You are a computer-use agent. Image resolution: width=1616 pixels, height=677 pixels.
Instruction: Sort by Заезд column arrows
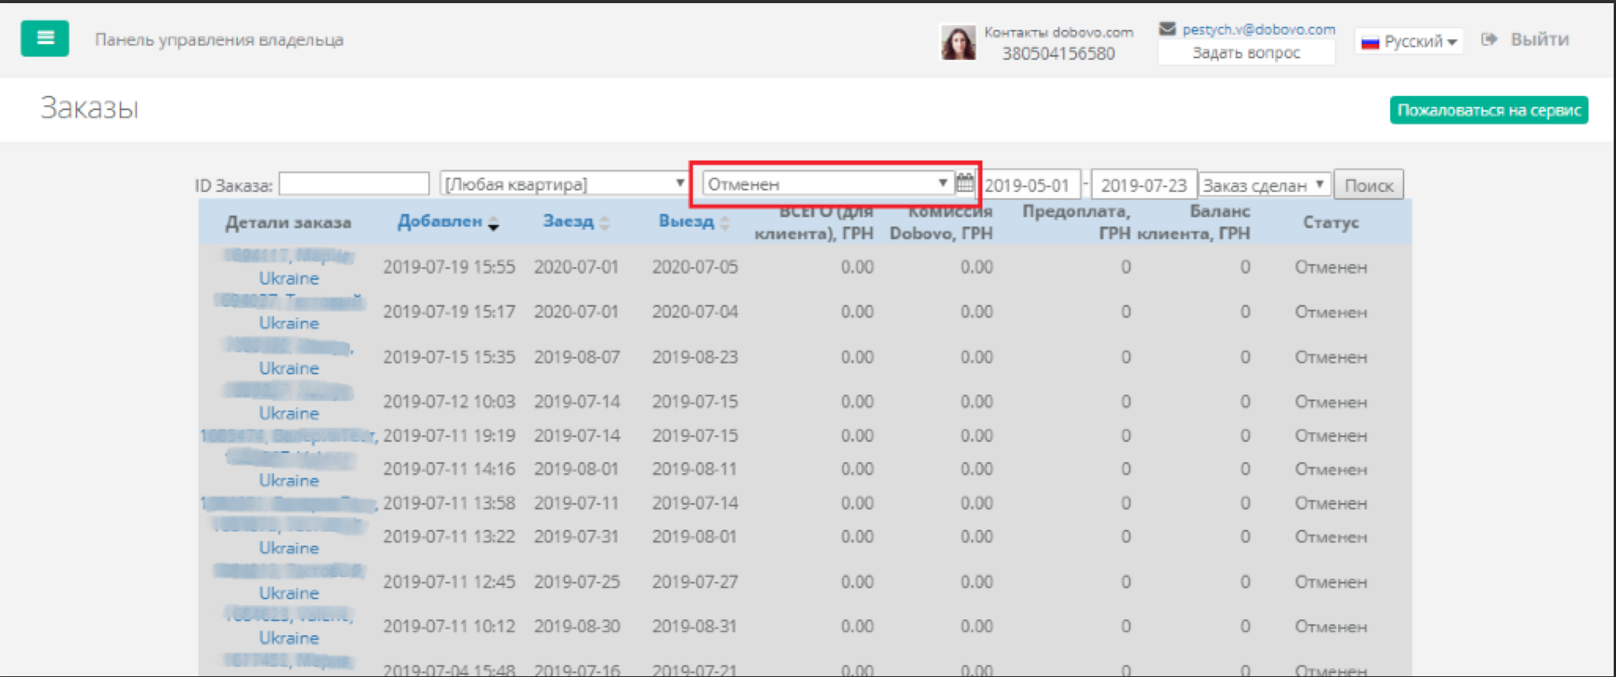point(604,224)
